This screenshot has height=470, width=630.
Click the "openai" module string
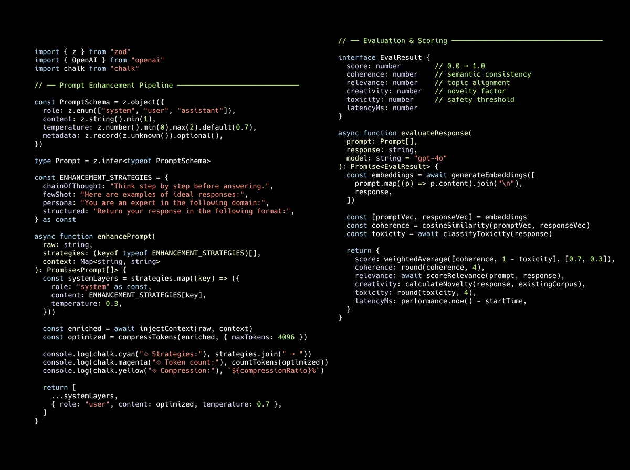pos(148,60)
